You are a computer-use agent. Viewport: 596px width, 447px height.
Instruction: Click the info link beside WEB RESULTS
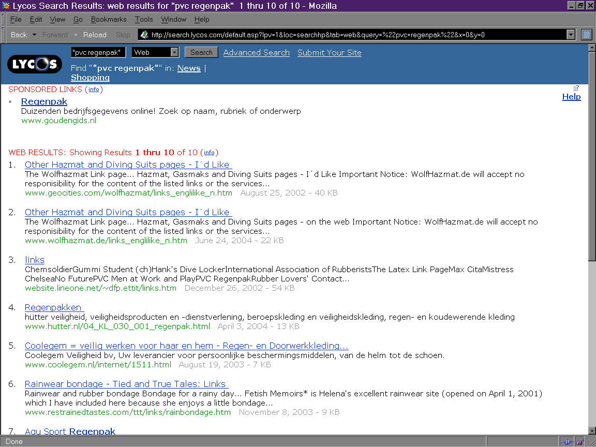pos(209,153)
